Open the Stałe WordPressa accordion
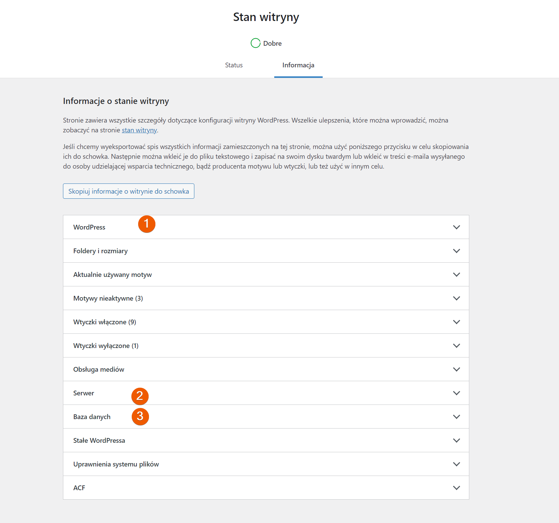The image size is (559, 523). 266,440
